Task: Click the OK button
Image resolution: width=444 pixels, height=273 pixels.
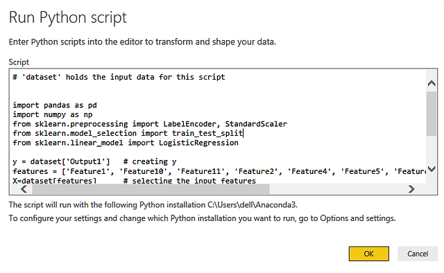Action: coord(368,254)
